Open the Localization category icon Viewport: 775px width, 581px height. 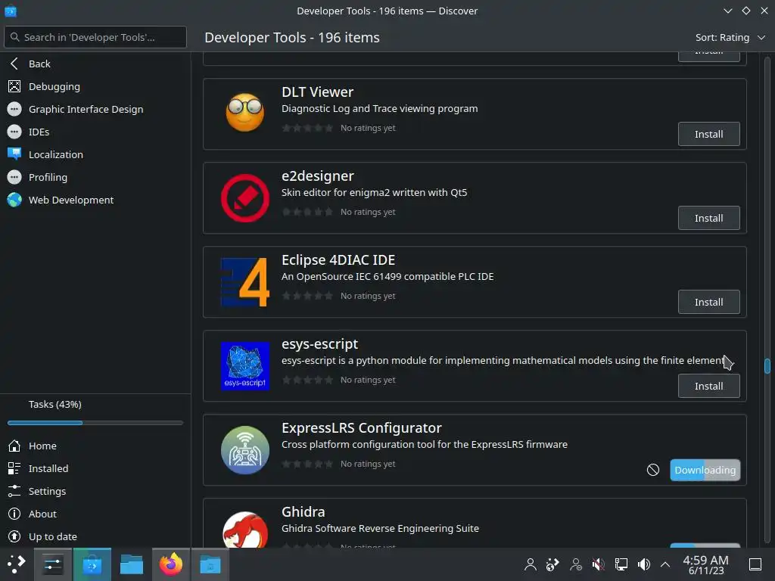[14, 154]
